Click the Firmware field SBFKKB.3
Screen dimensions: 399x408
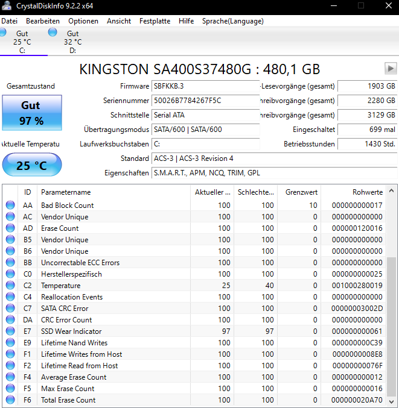pos(205,86)
